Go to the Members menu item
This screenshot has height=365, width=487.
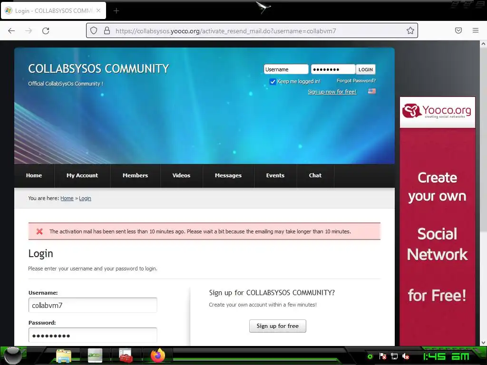click(136, 175)
